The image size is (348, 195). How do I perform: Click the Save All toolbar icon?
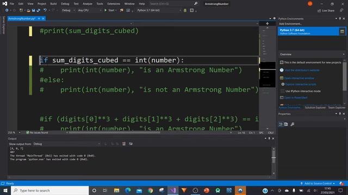click(x=39, y=10)
